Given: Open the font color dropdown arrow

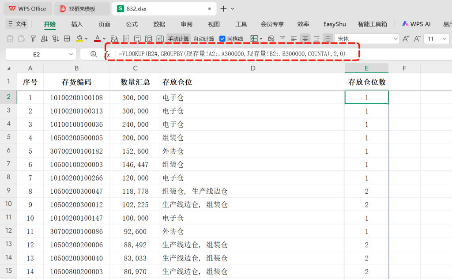Looking at the screenshot, I should (104, 39).
